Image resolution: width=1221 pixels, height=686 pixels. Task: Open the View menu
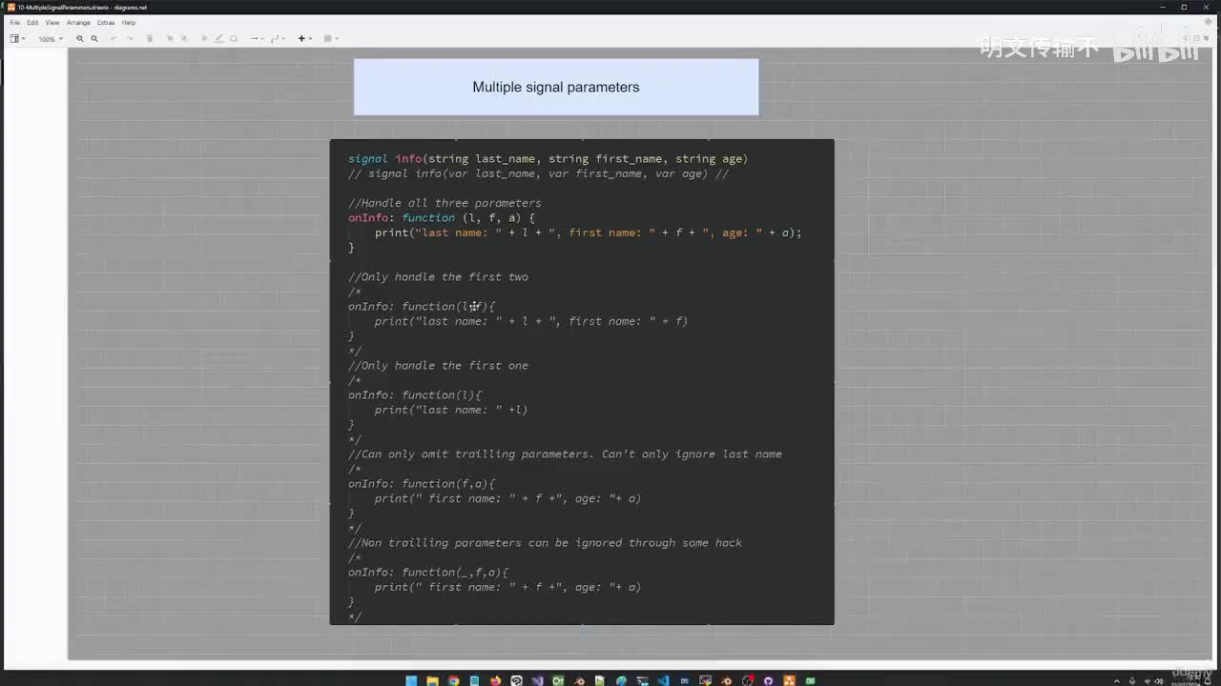tap(52, 22)
